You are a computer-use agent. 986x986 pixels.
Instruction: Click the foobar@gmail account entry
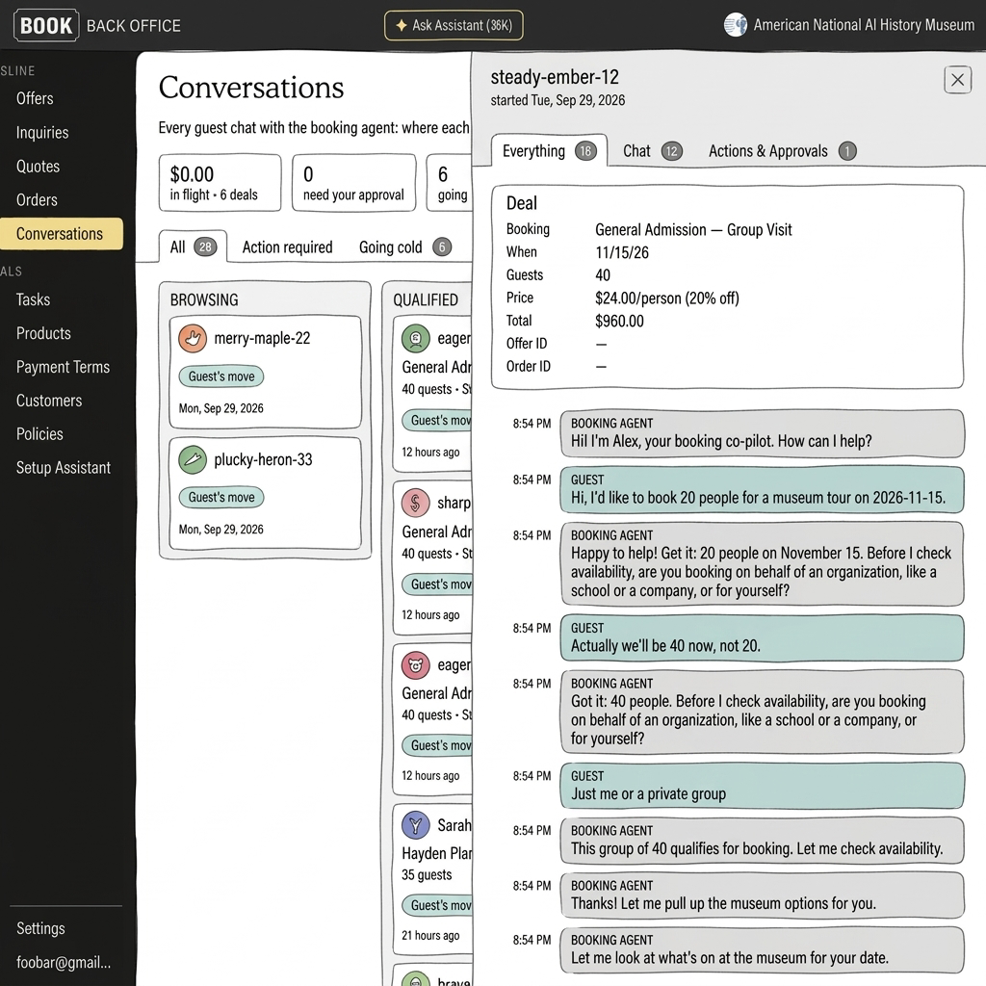click(x=63, y=963)
